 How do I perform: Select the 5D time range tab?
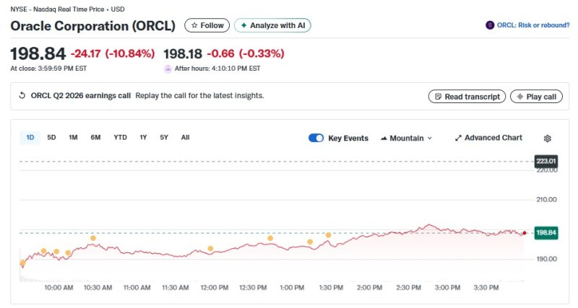pos(51,137)
